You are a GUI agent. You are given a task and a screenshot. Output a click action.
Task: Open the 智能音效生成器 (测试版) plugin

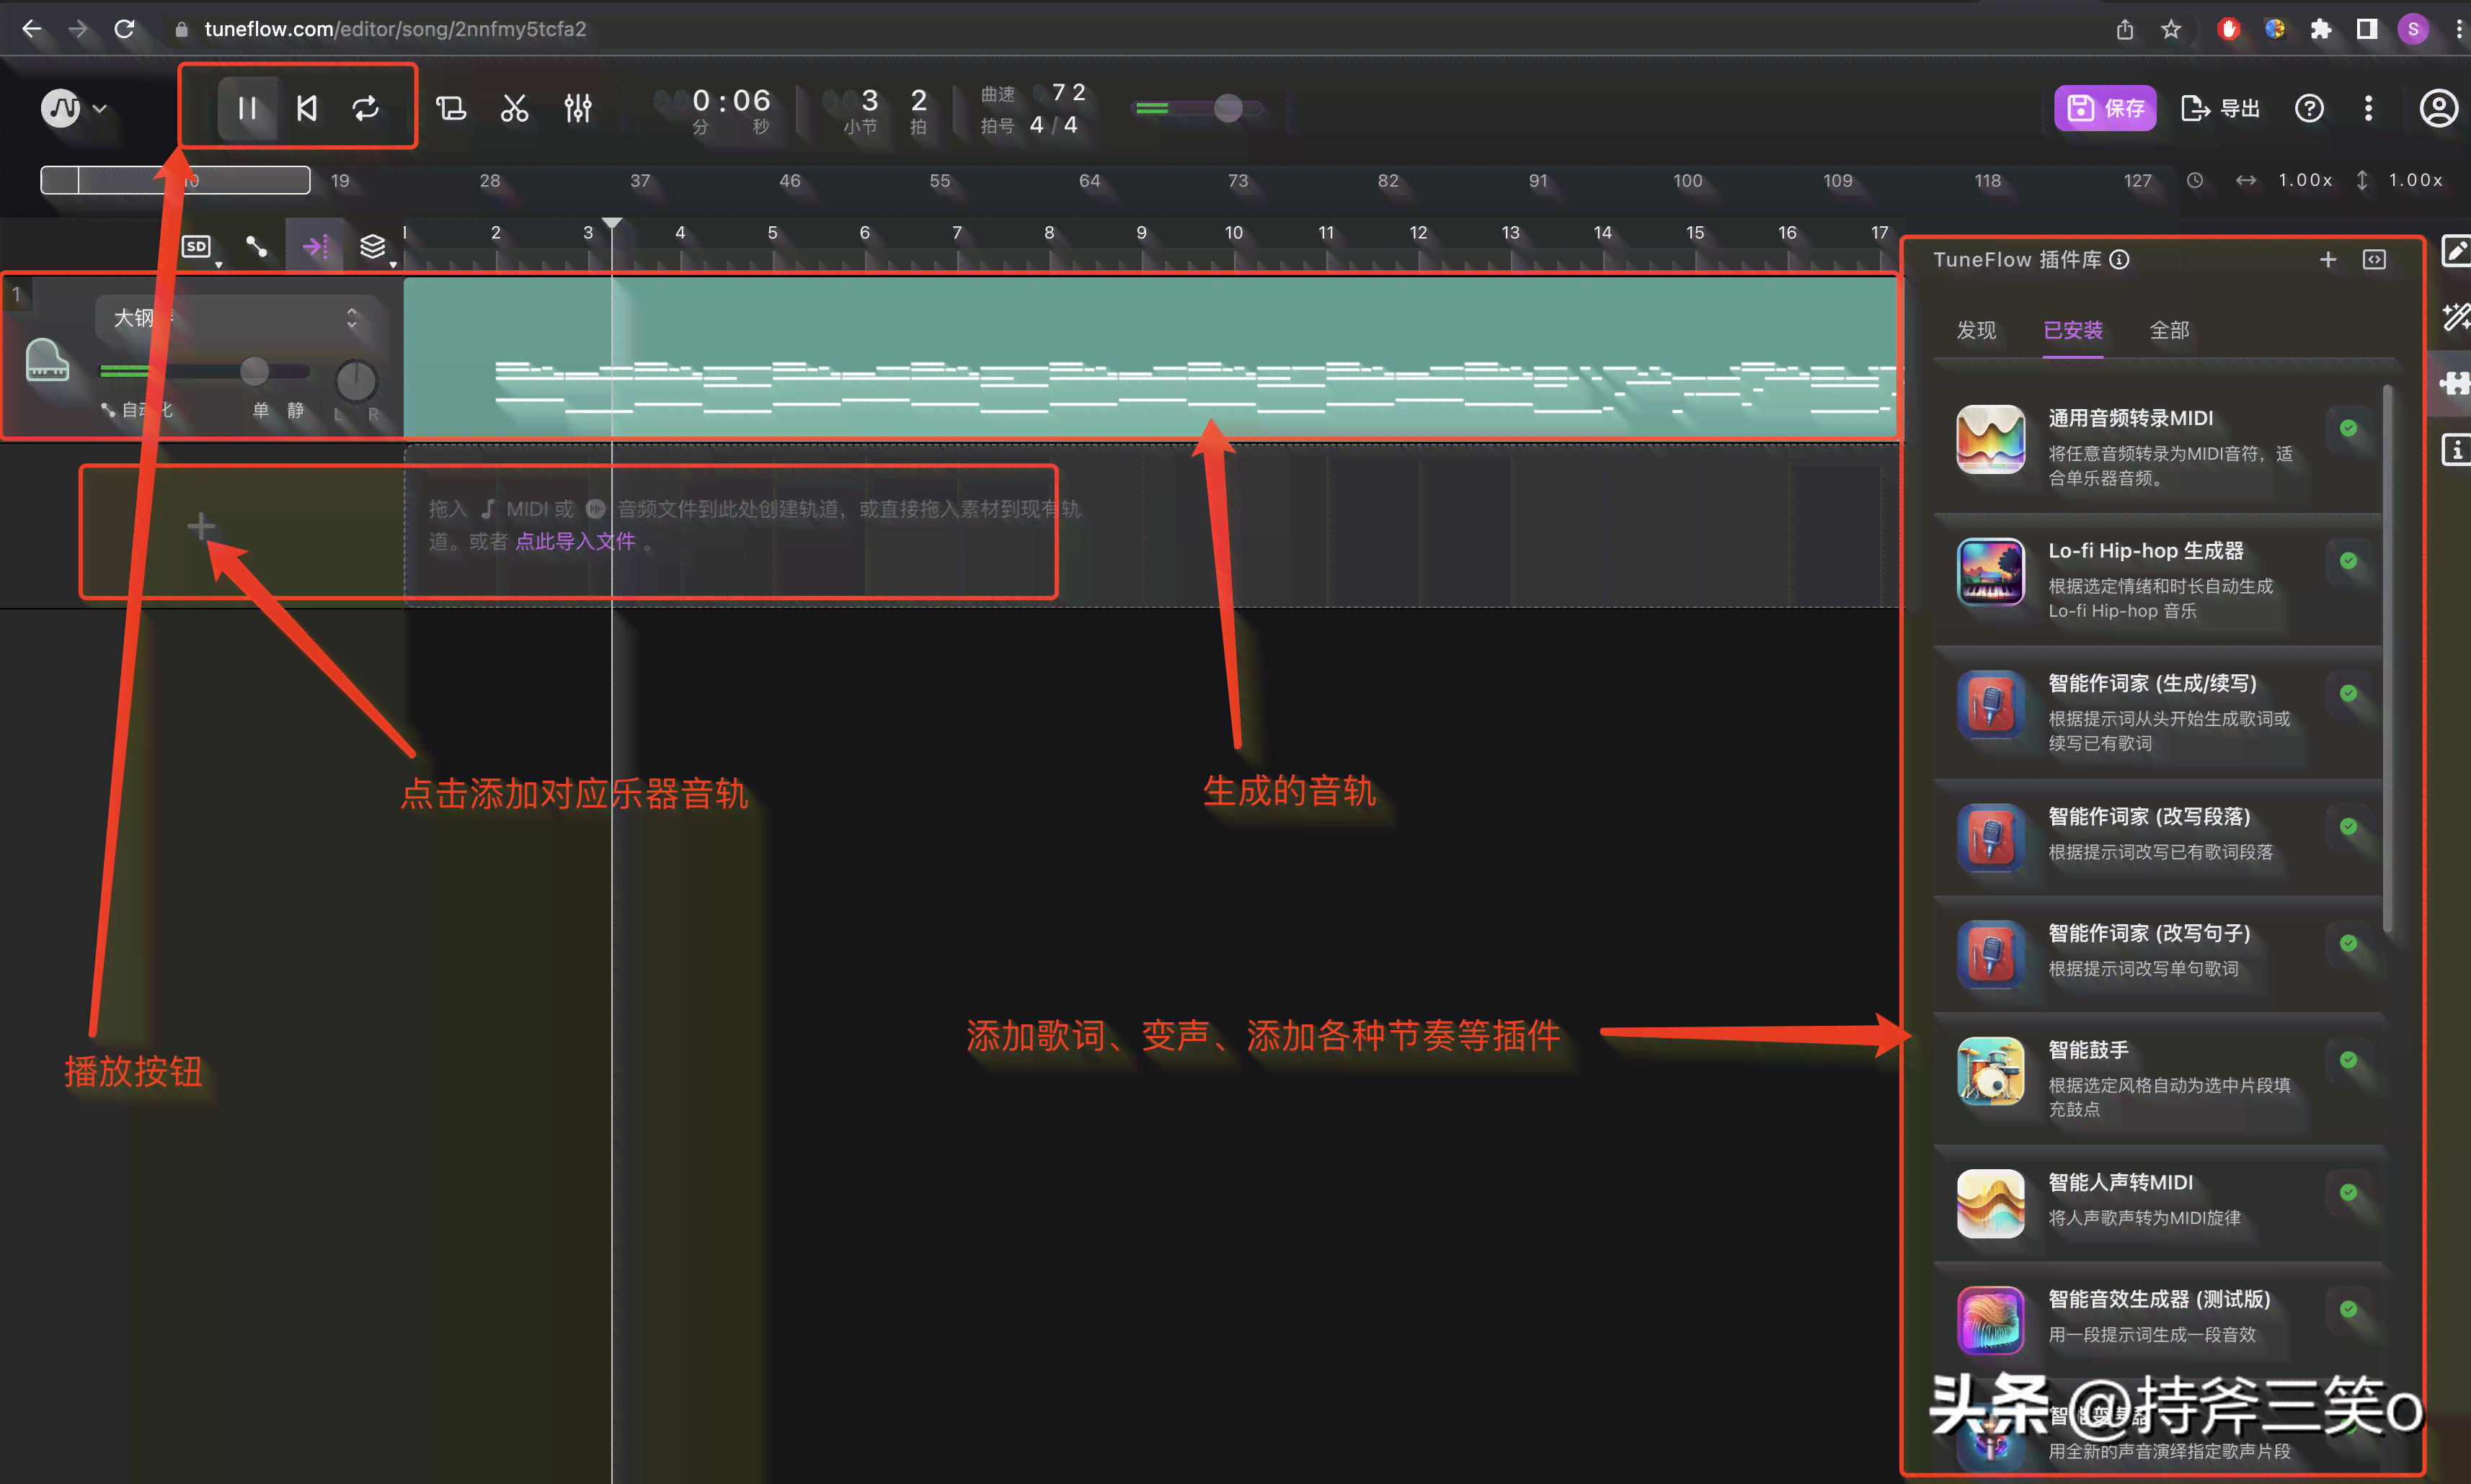point(2157,1319)
